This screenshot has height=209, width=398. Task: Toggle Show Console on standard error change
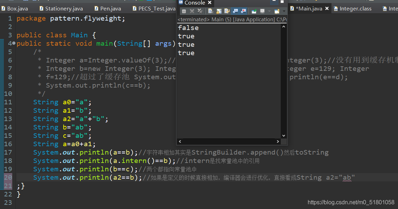tap(243, 11)
